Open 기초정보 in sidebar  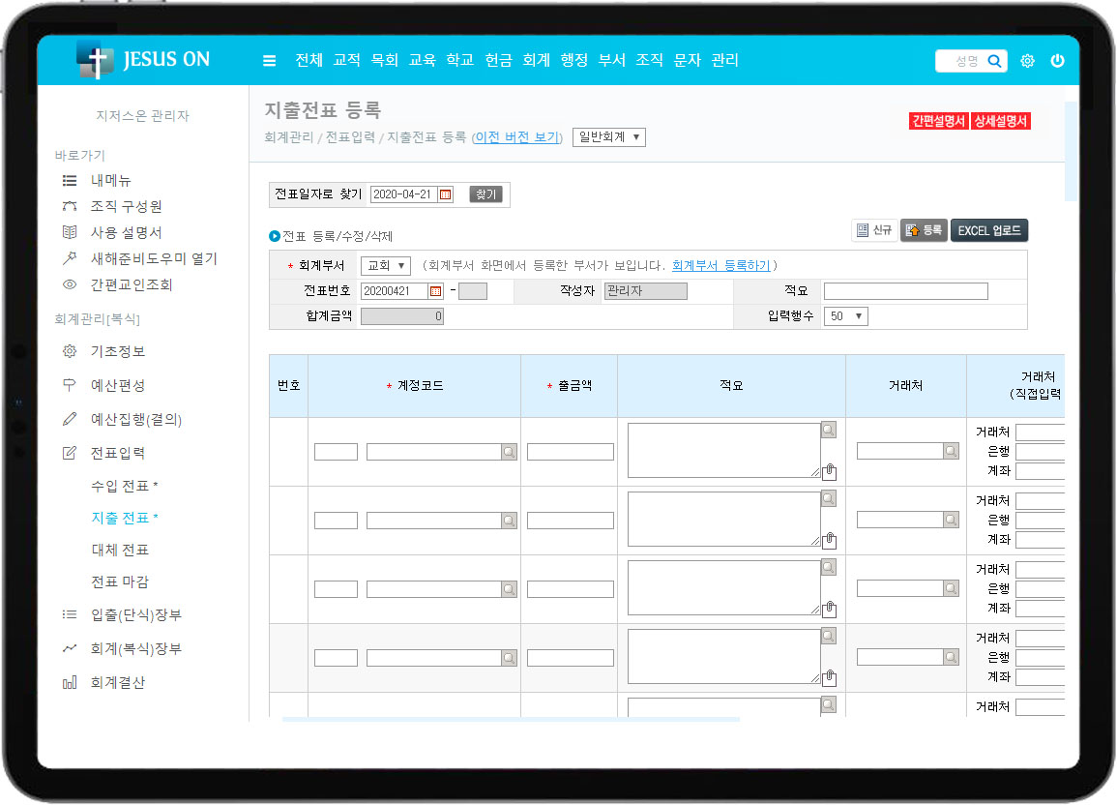[118, 351]
